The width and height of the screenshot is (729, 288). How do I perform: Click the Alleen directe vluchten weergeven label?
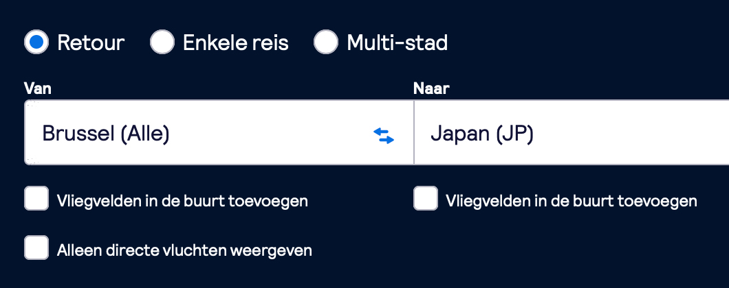click(x=184, y=250)
